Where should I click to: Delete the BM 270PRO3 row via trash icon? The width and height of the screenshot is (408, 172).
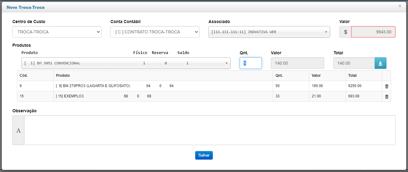coord(387,86)
